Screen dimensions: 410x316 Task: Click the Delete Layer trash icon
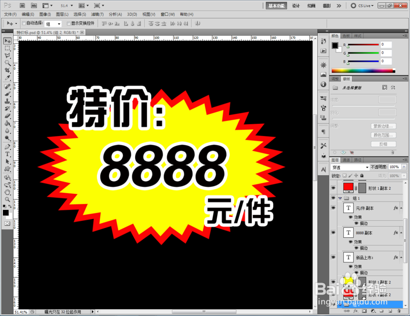tap(399, 311)
